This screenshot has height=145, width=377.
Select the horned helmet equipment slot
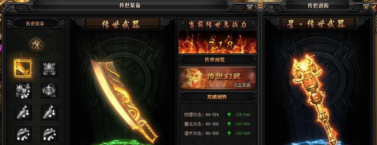[49, 69]
